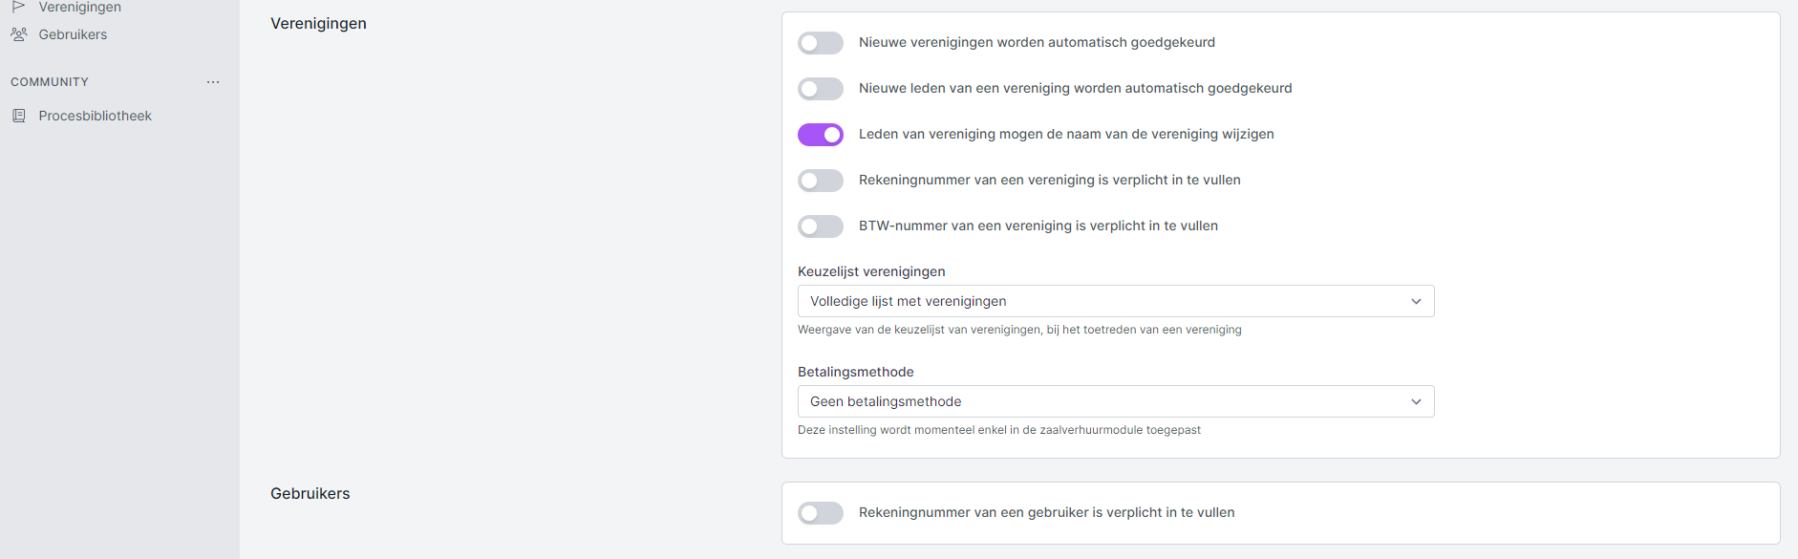Click the COMMUNITY section header

(50, 82)
